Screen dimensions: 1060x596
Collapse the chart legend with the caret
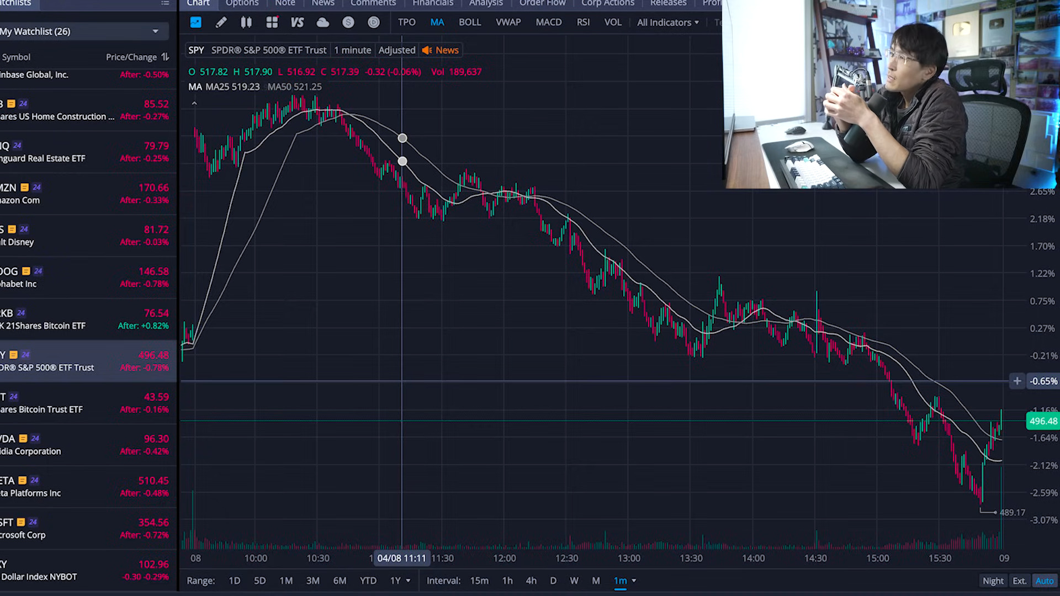[194, 103]
